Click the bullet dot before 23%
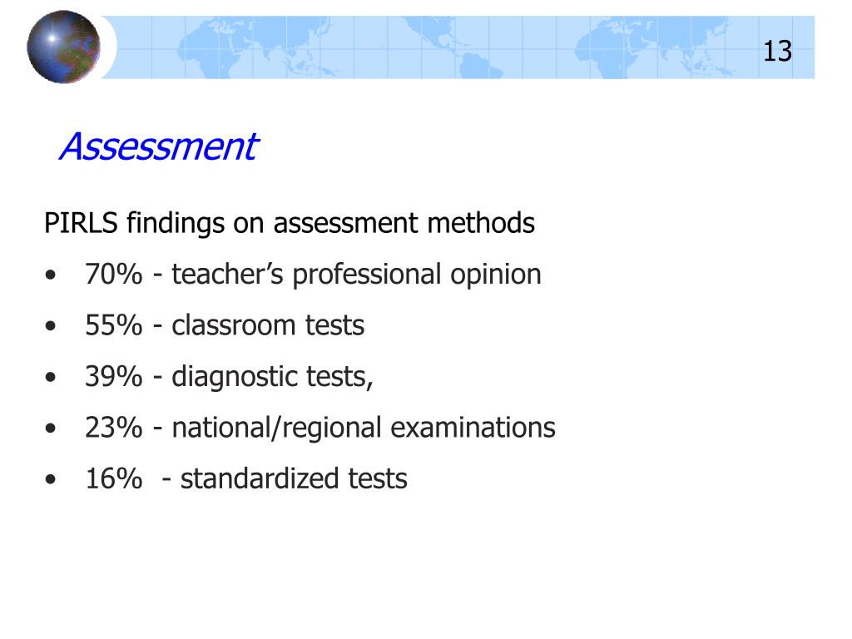Viewport: 852px width, 639px height. [51, 428]
